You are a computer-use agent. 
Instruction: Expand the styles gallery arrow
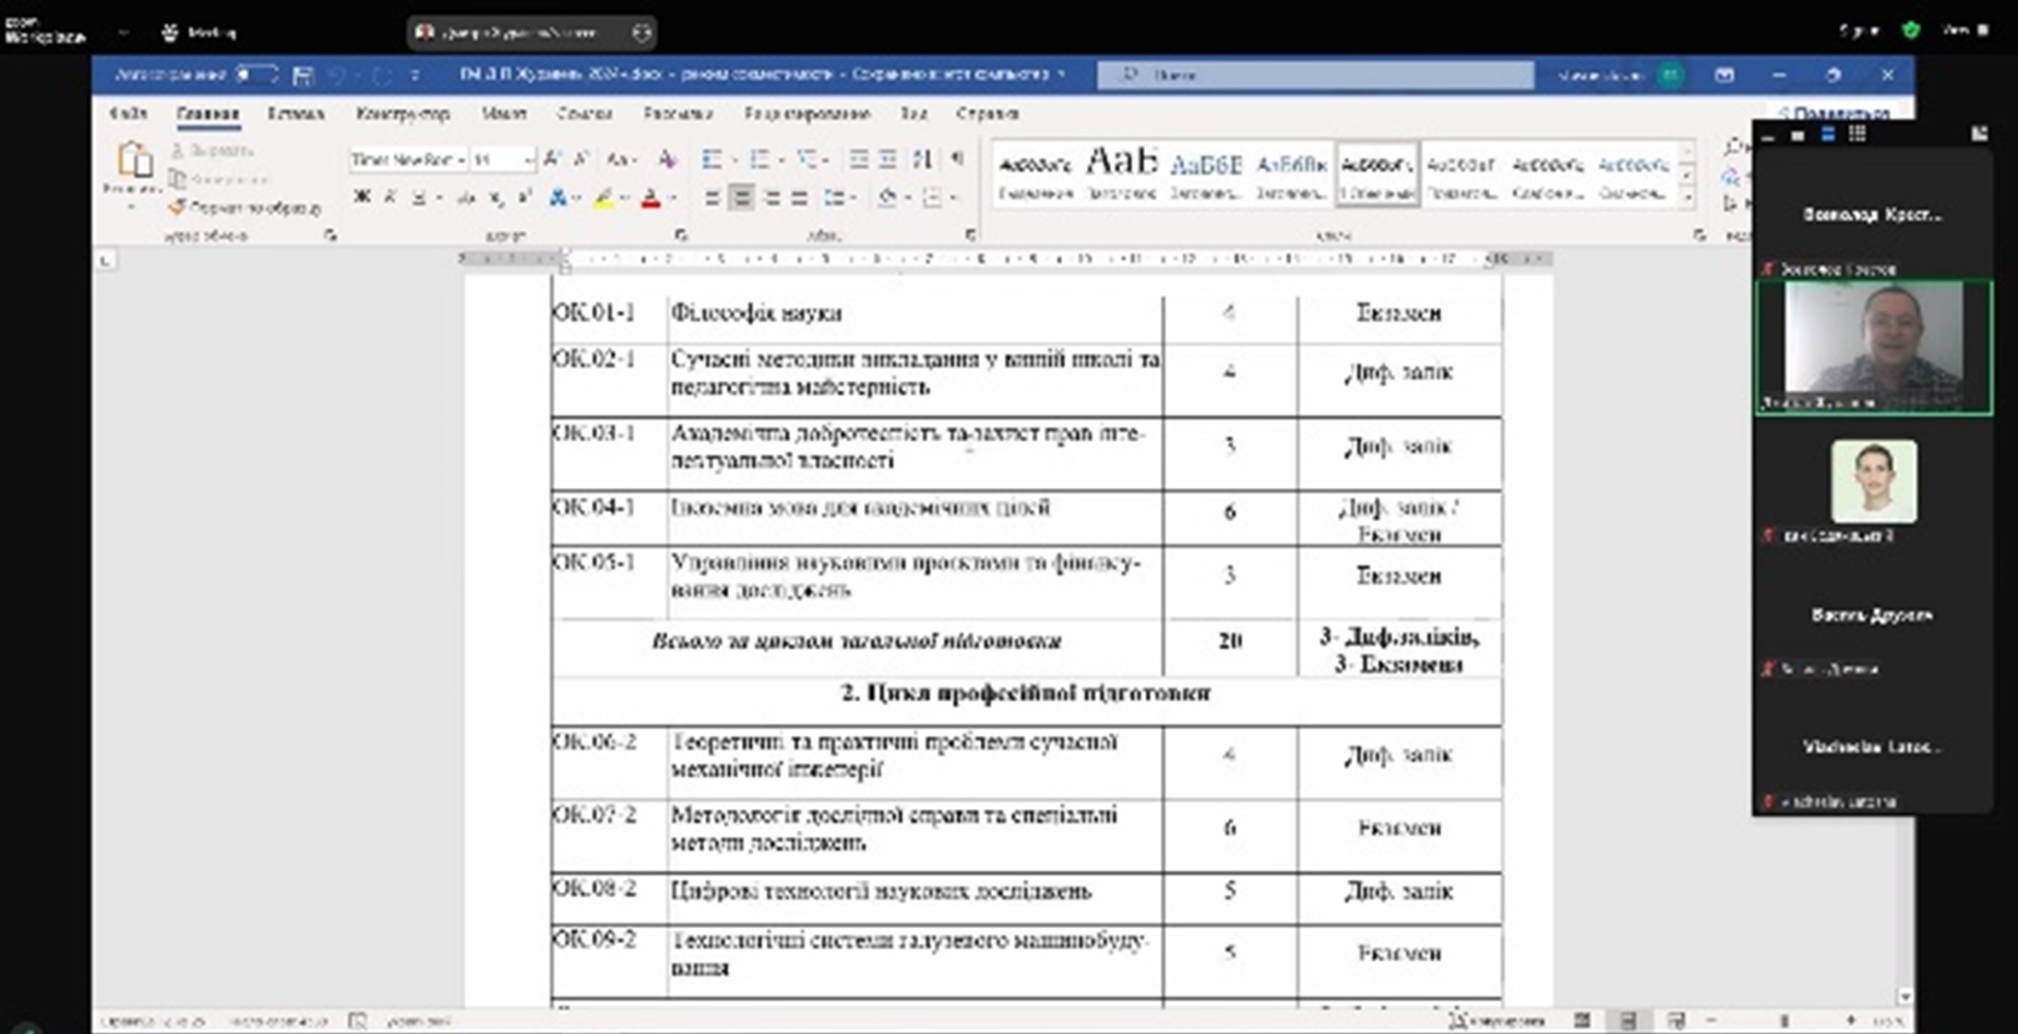tap(1688, 197)
